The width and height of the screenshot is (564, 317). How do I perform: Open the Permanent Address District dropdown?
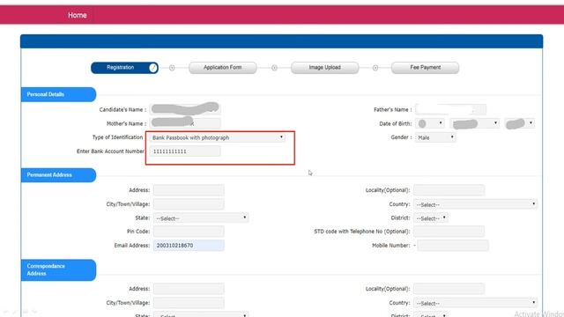click(431, 217)
